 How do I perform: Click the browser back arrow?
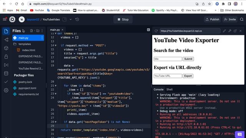4,4
